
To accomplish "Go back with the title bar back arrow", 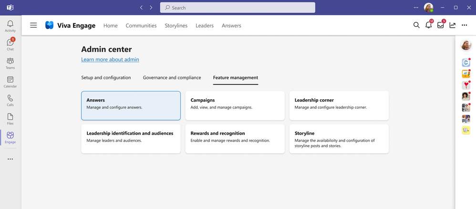I will point(141,8).
